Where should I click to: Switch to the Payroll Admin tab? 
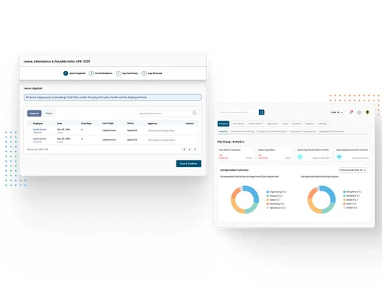click(255, 124)
